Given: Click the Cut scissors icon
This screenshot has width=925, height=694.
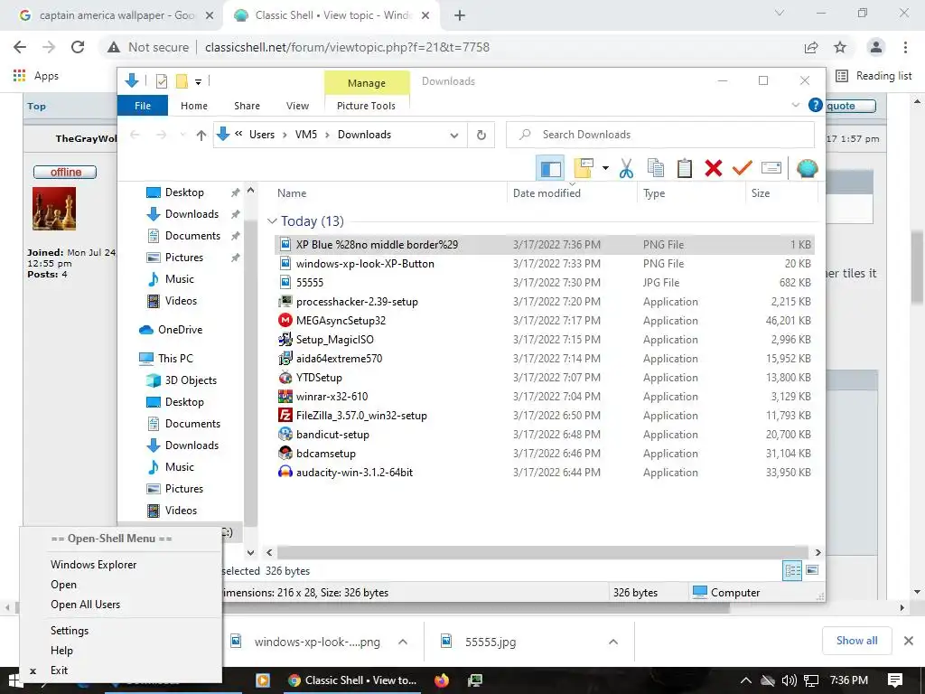Looking at the screenshot, I should [x=627, y=168].
